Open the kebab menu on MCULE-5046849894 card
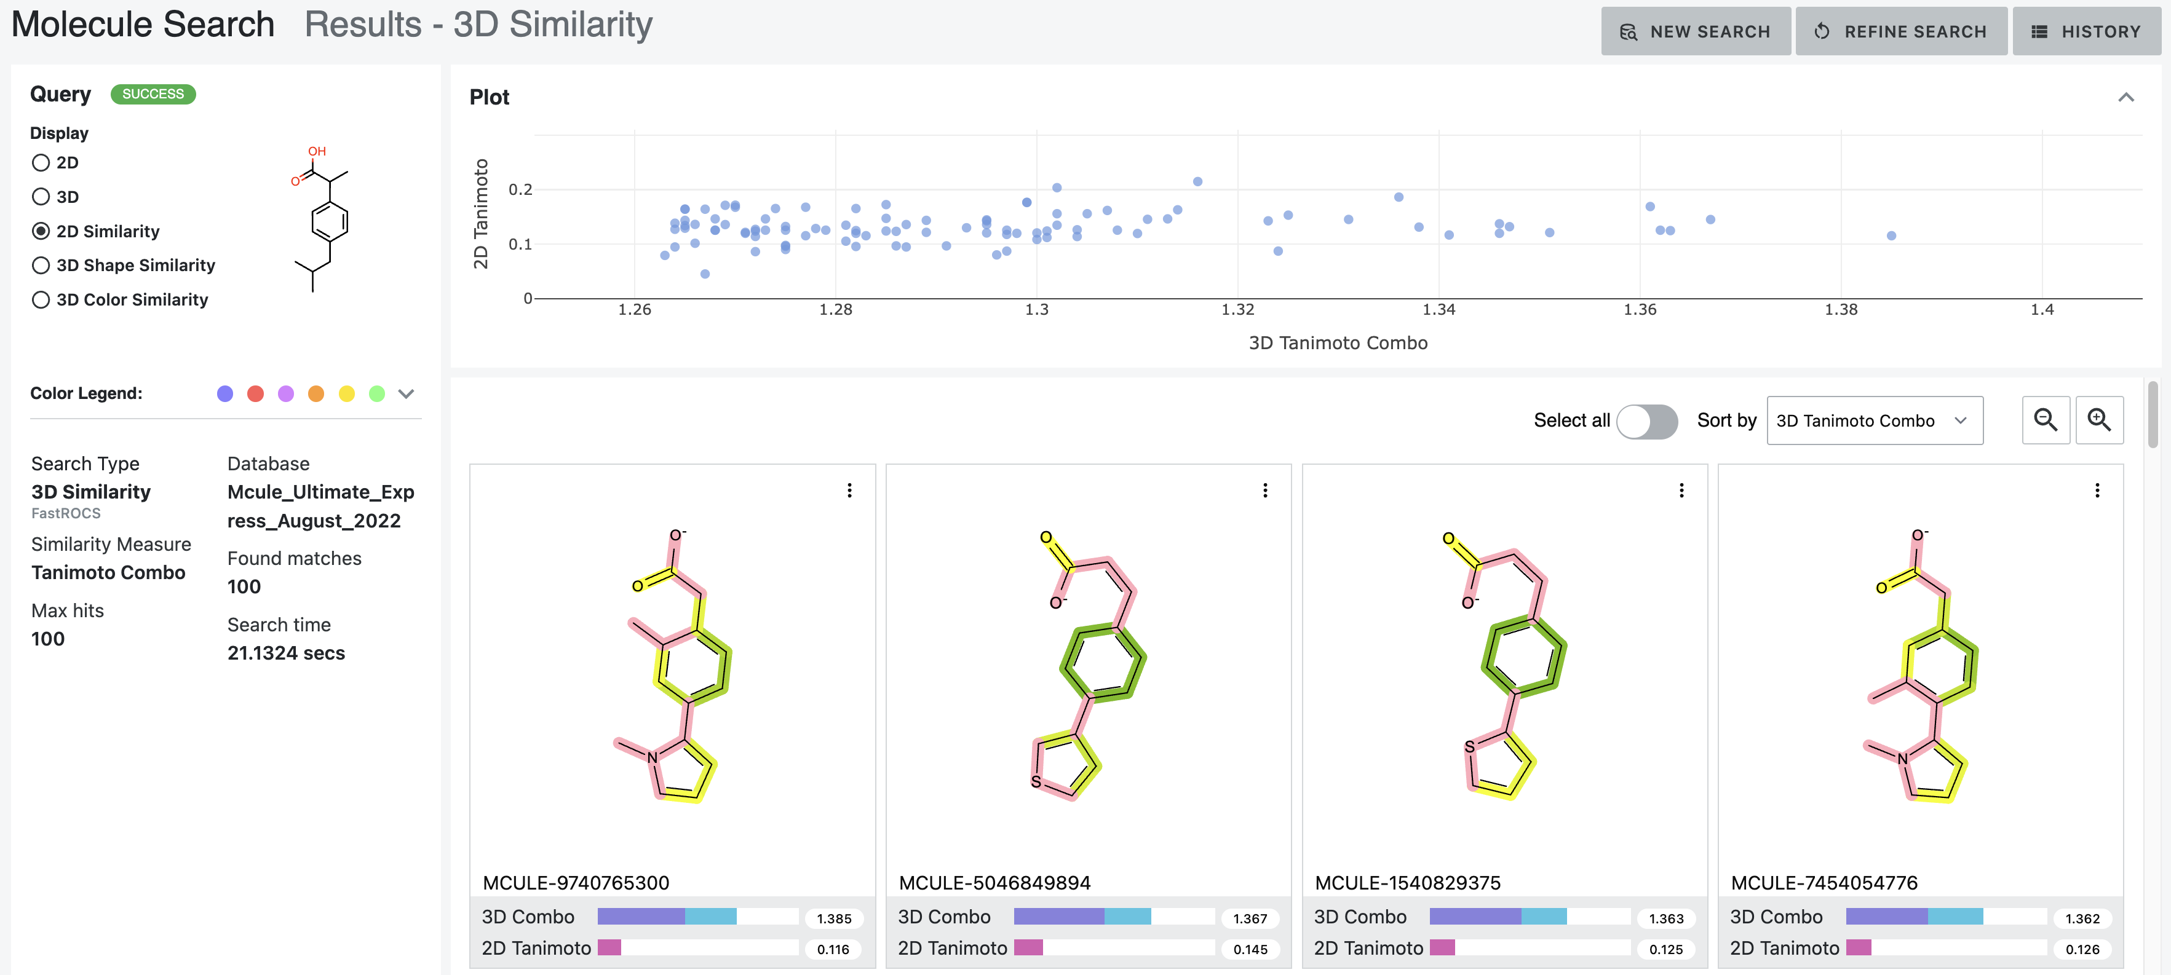 1264,489
